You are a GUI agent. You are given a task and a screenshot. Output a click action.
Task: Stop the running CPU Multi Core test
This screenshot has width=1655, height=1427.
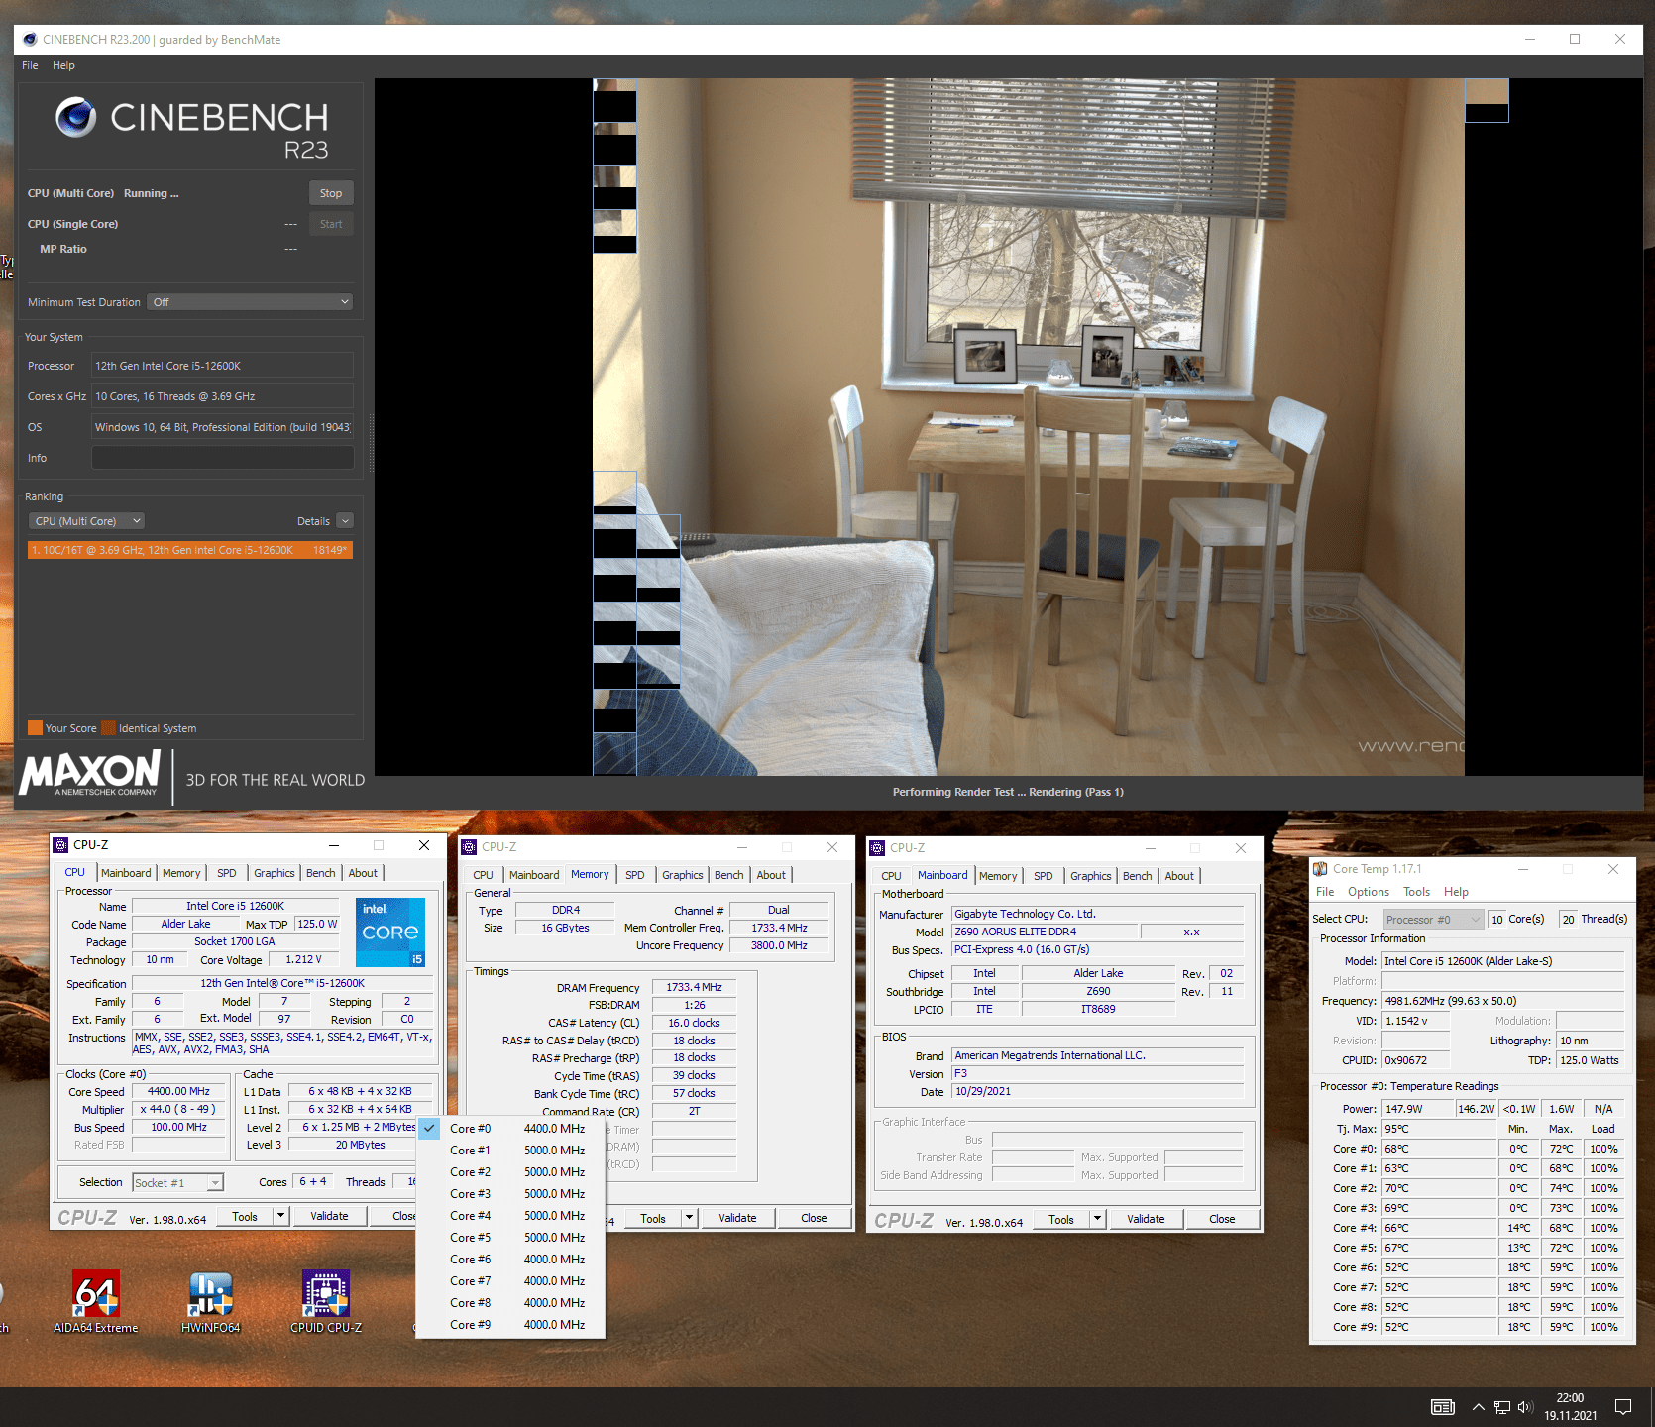pyautogui.click(x=331, y=193)
